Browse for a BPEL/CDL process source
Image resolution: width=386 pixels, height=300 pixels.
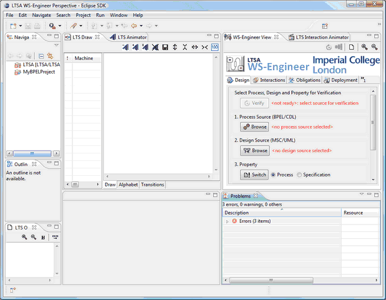pos(255,127)
